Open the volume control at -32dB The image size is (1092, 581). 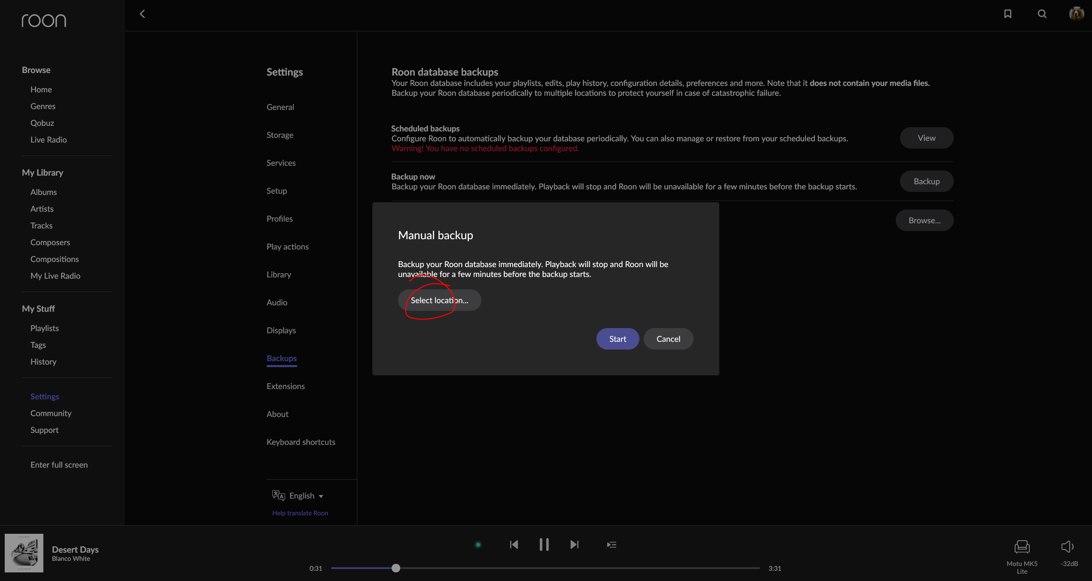coord(1069,553)
